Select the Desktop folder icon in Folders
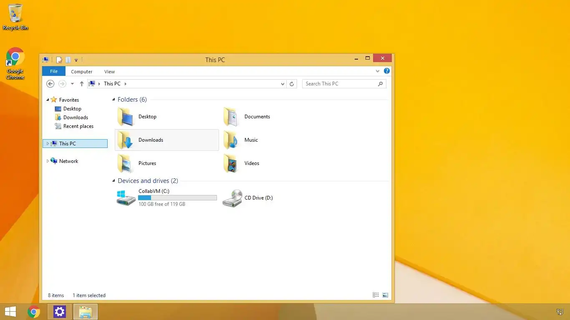The height and width of the screenshot is (320, 570). pyautogui.click(x=125, y=117)
